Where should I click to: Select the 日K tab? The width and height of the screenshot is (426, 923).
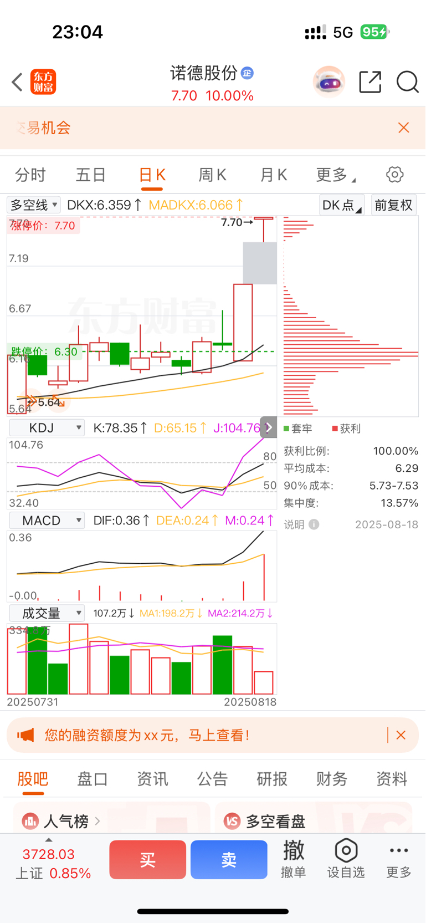pos(152,175)
